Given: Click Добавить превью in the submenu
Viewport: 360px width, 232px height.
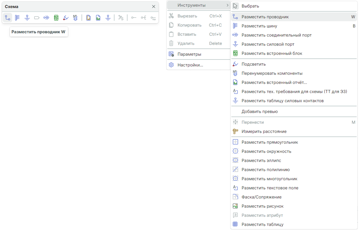Looking at the screenshot, I should 259,111.
